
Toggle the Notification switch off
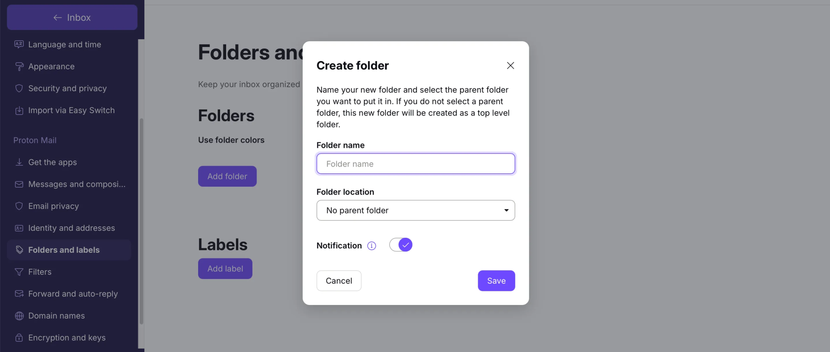tap(401, 245)
